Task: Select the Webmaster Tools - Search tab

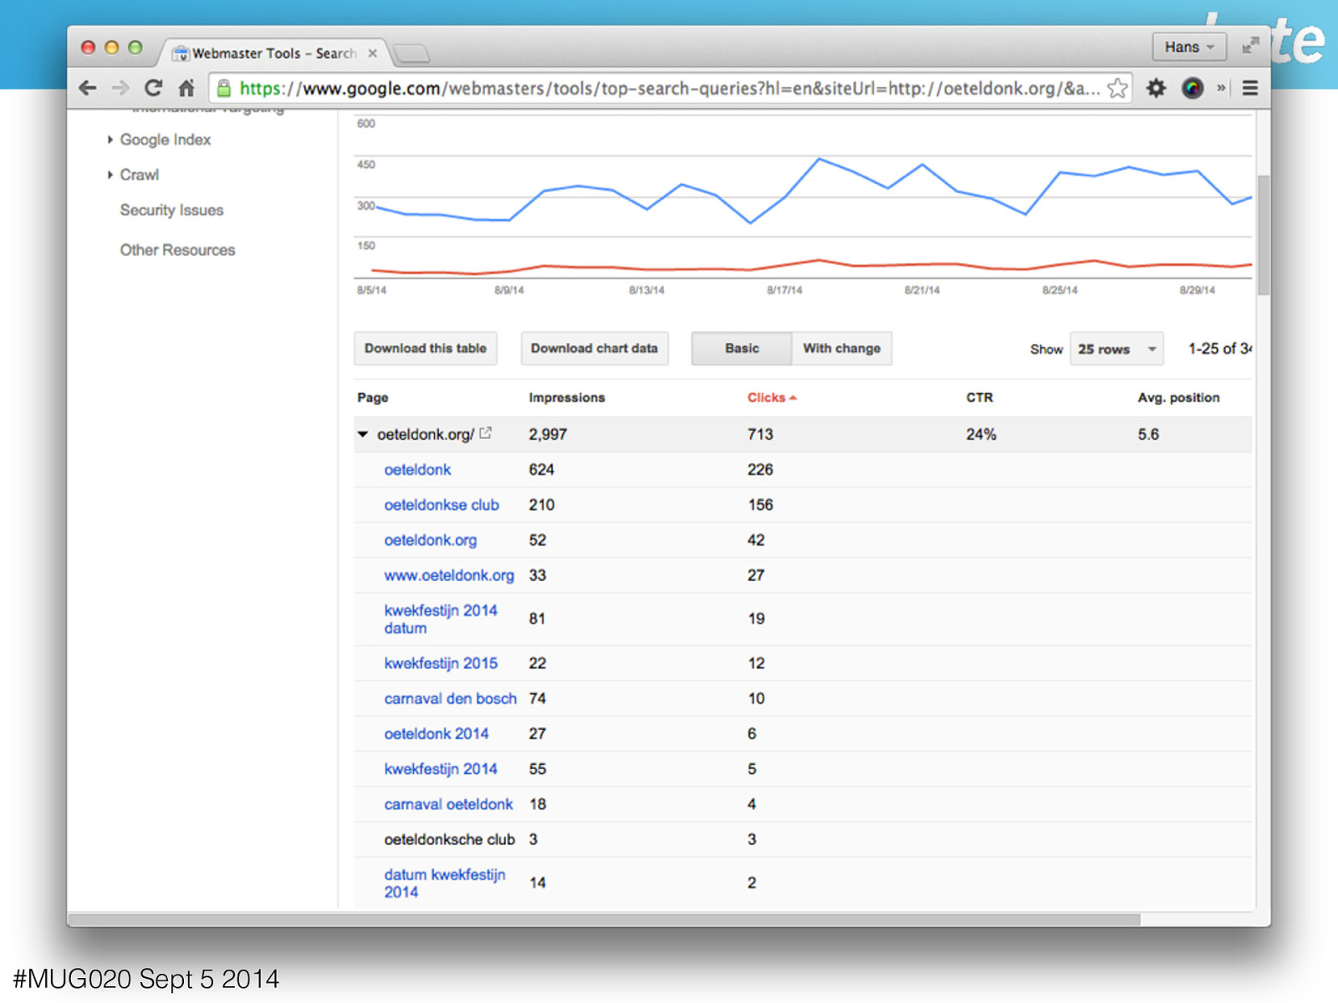Action: 274,53
